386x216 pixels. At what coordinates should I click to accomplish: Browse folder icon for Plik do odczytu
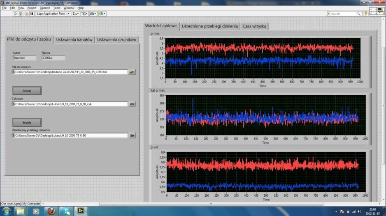[x=132, y=72]
